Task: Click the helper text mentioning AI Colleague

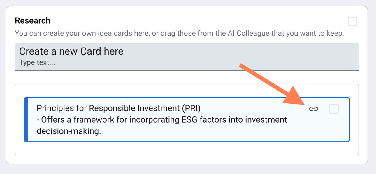Action: coord(179,33)
